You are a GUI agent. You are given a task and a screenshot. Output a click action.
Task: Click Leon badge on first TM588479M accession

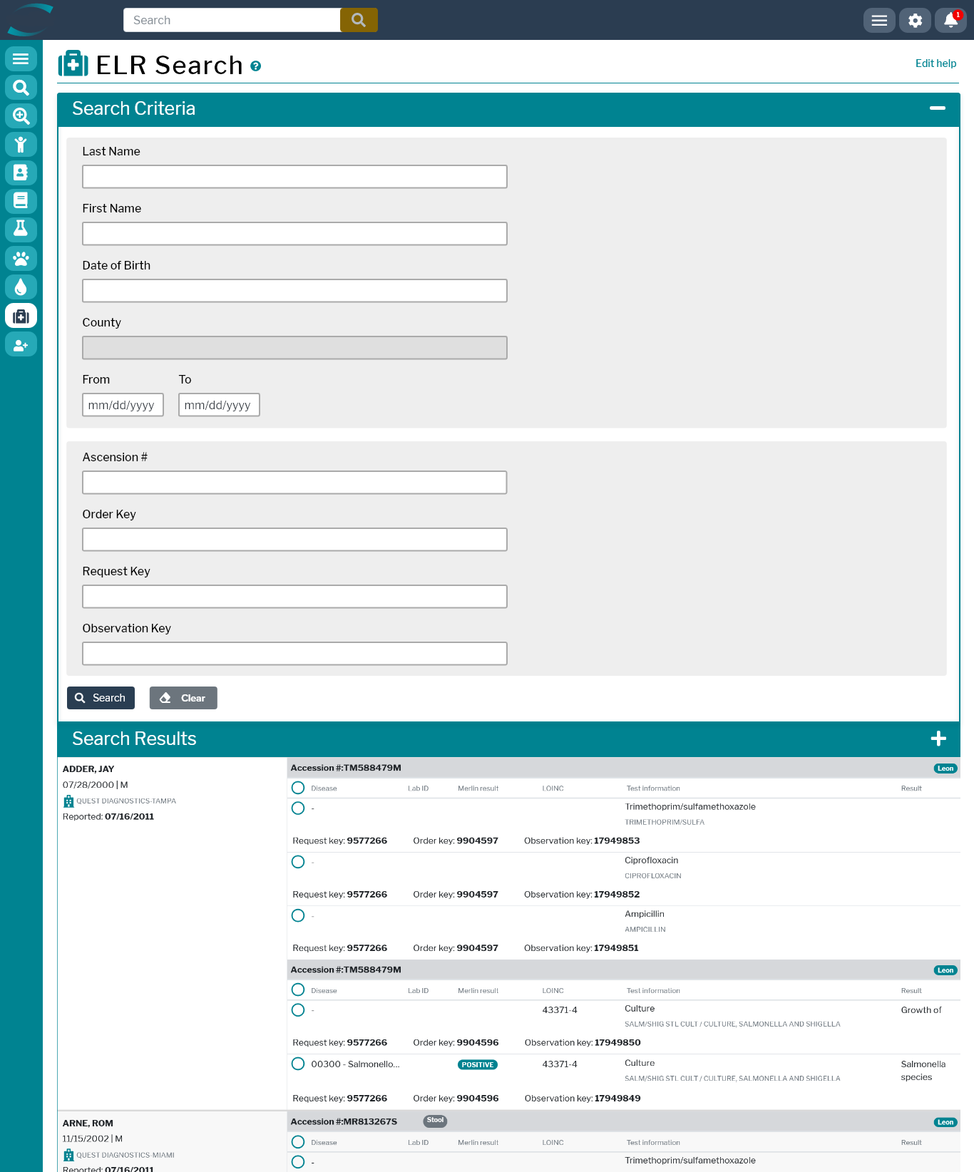click(945, 769)
